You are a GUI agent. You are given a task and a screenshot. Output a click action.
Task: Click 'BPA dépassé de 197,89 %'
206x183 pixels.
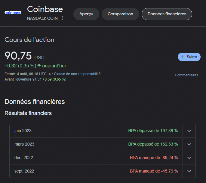(x=153, y=131)
